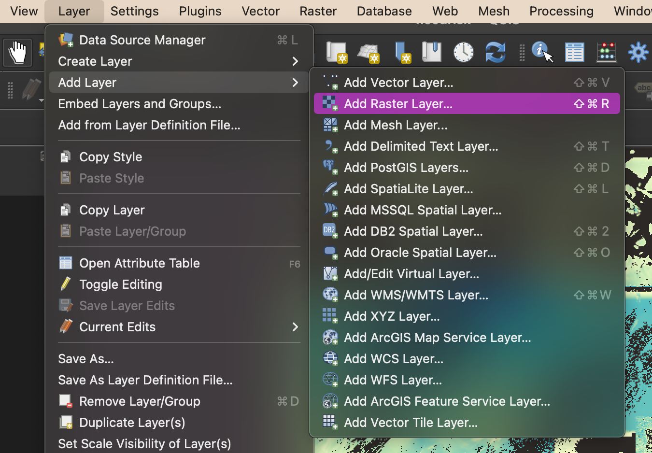Expand the Current Edits submenu
This screenshot has width=652, height=453.
point(179,327)
